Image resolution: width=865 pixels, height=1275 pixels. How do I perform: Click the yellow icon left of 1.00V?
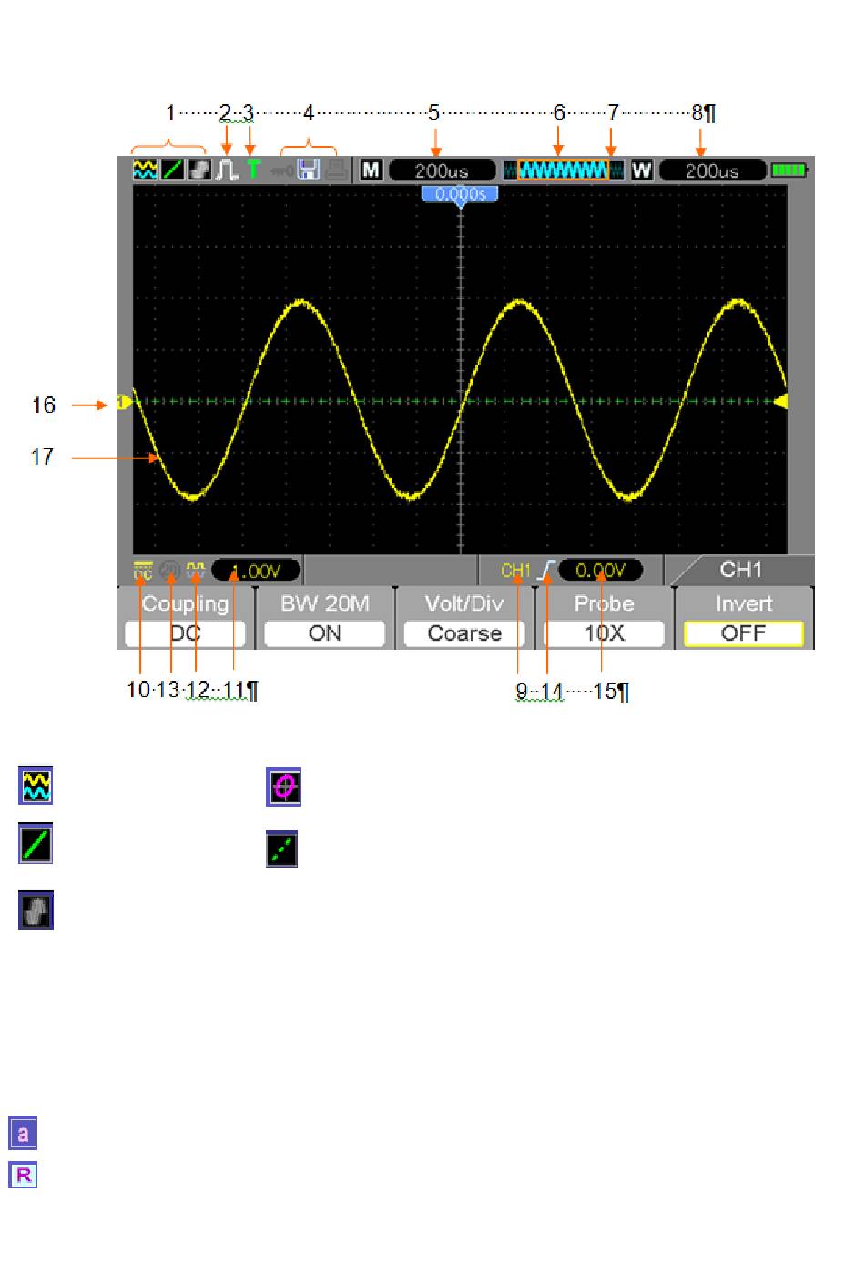pos(196,571)
